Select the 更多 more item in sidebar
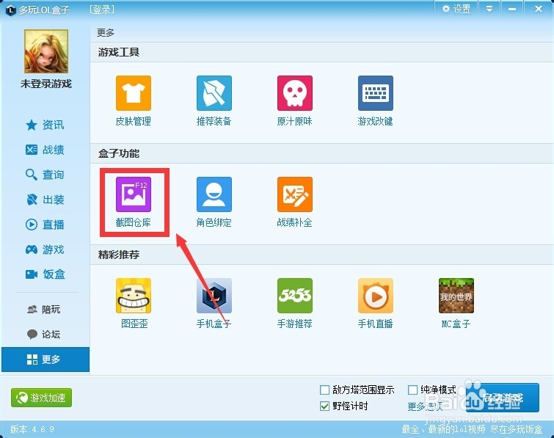 [x=45, y=359]
